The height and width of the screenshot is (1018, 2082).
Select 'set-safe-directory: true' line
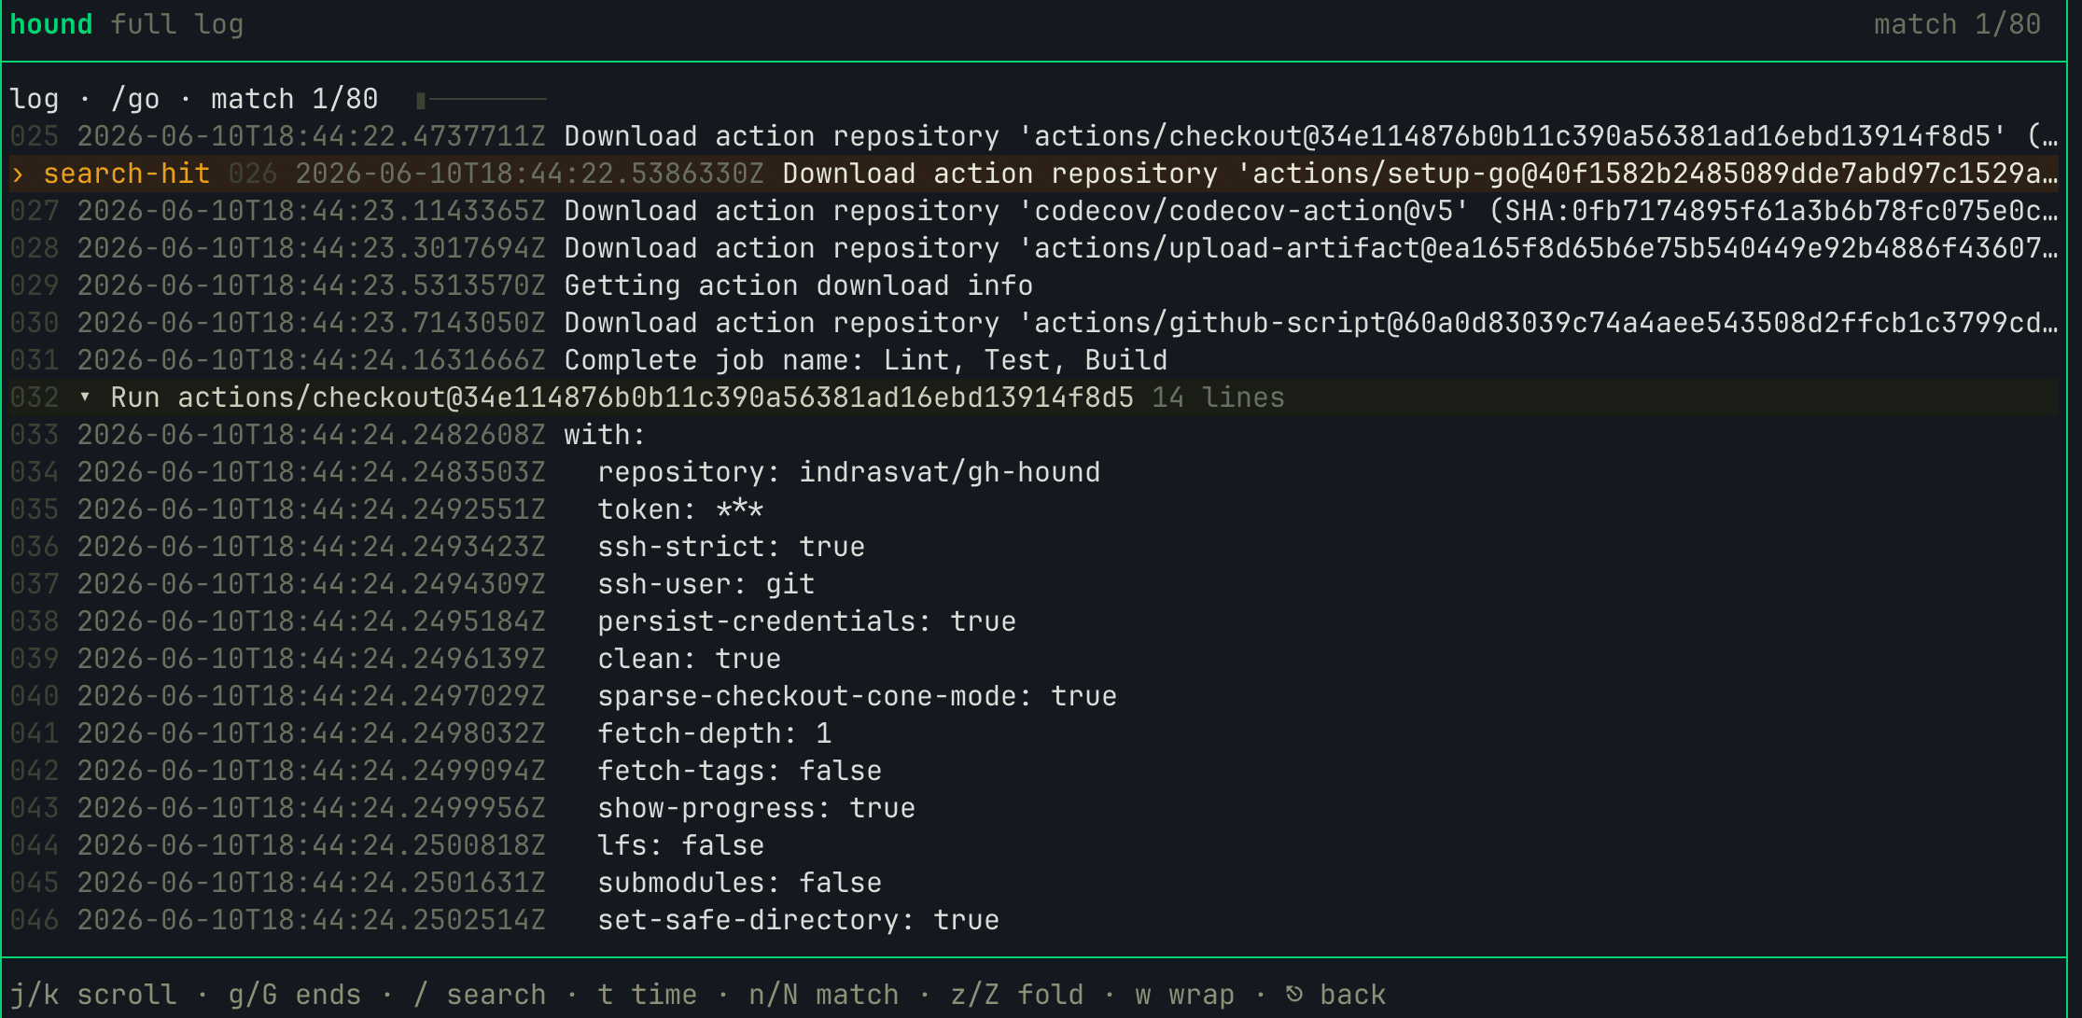pyautogui.click(x=1034, y=920)
